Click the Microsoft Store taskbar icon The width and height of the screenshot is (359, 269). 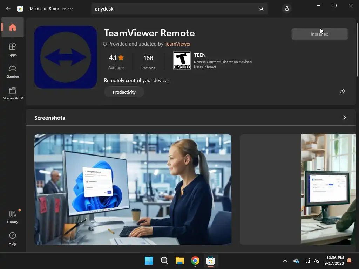[x=210, y=261]
